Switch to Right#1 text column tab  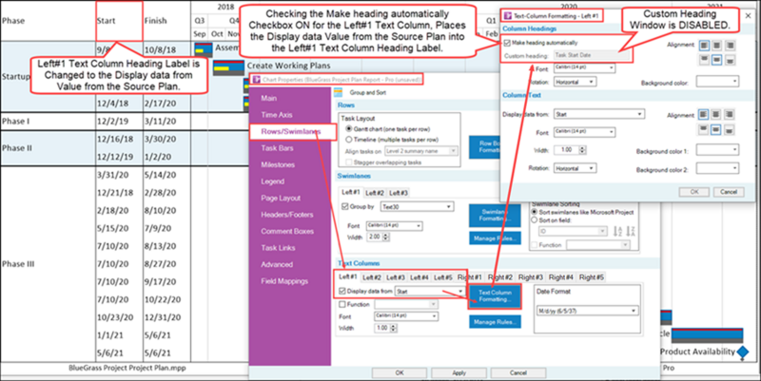470,277
